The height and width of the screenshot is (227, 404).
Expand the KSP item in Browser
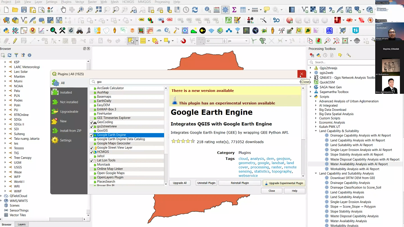click(5, 62)
